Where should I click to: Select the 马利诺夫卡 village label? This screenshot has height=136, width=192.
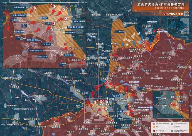point(159,86)
